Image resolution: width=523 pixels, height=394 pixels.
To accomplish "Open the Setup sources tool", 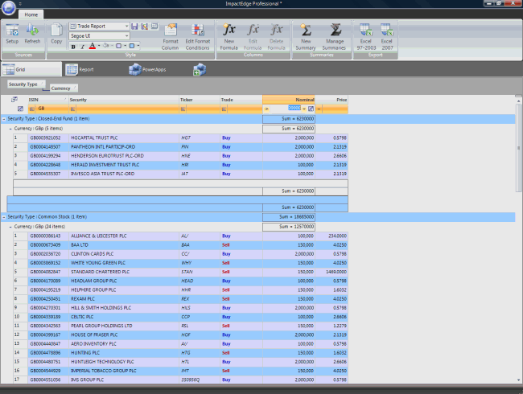I will tap(12, 33).
